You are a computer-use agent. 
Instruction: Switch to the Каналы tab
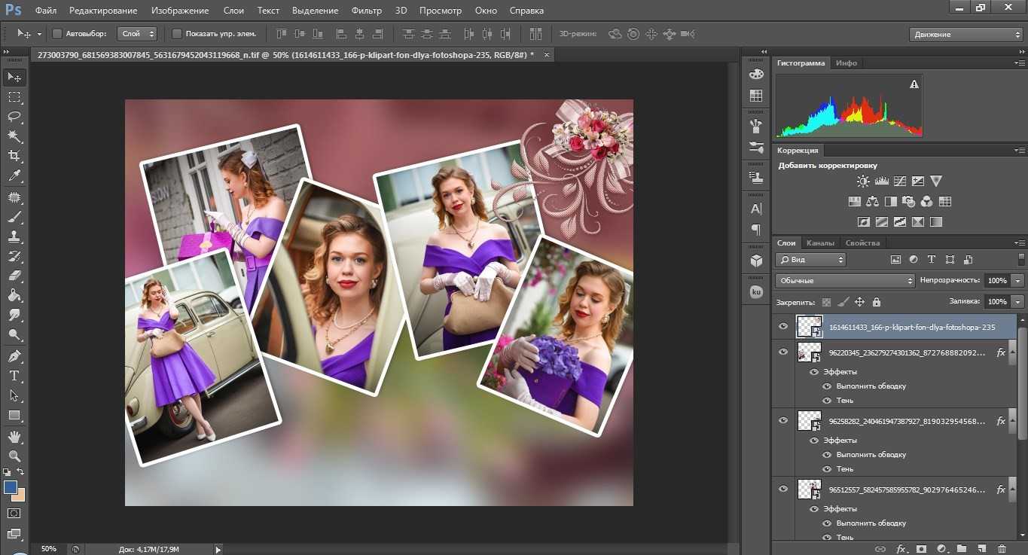819,243
